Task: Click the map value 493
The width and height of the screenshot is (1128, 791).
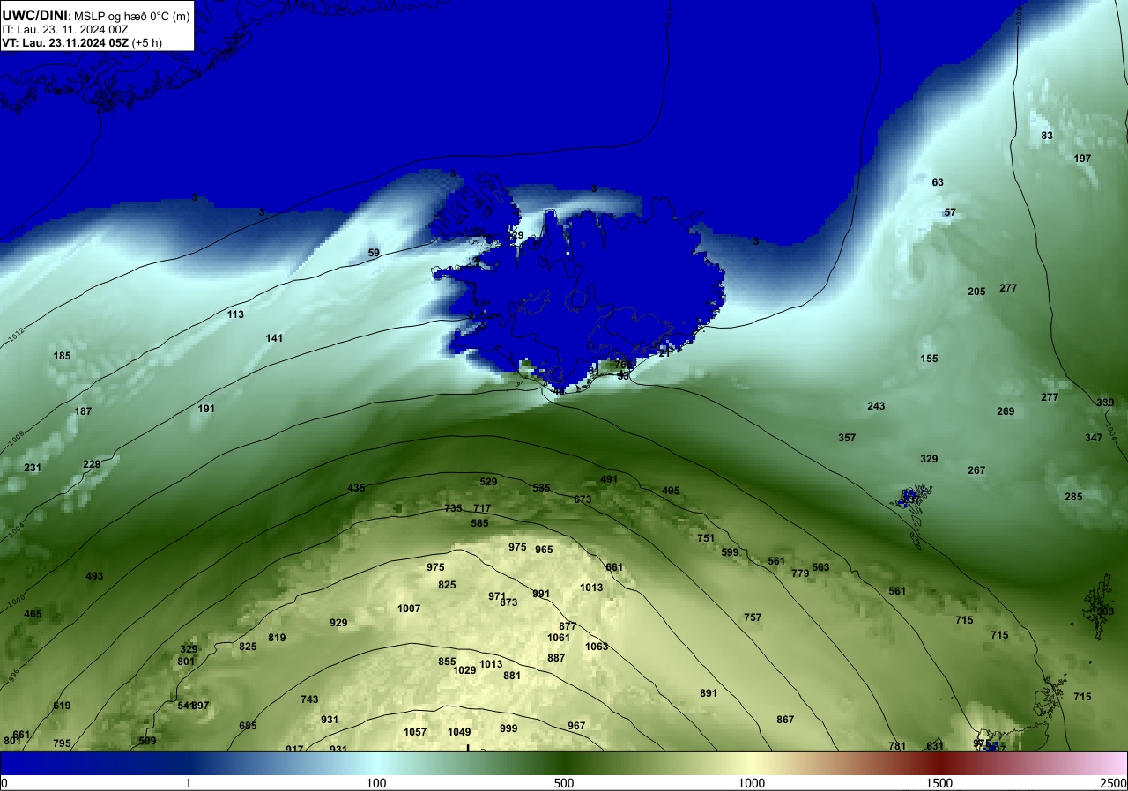Action: [x=94, y=576]
